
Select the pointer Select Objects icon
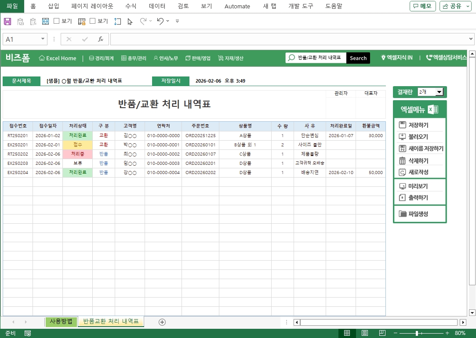tap(130, 21)
